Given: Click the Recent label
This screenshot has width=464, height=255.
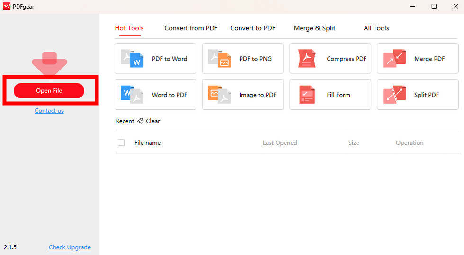Looking at the screenshot, I should pos(125,121).
